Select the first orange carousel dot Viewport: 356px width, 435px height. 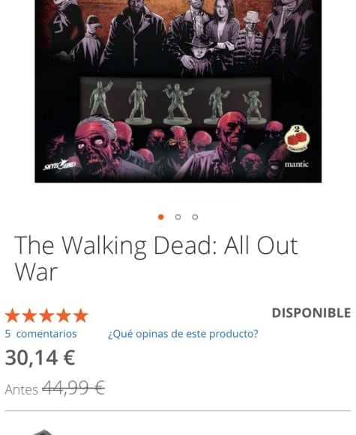161,217
